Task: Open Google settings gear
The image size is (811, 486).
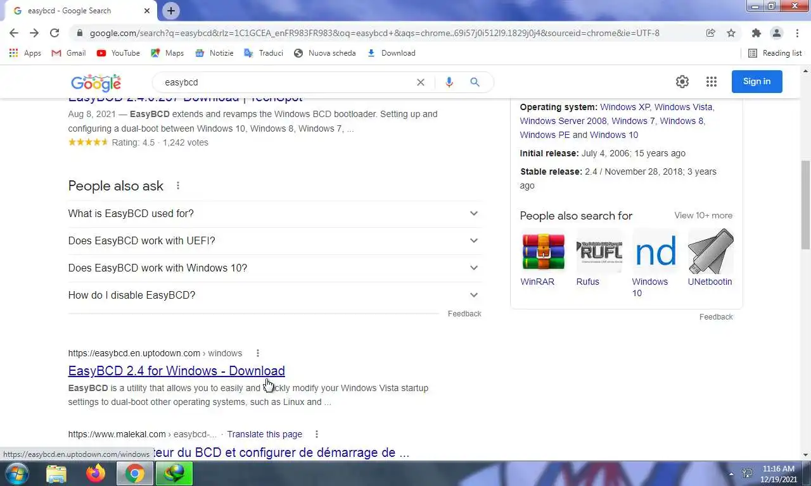Action: (x=682, y=82)
